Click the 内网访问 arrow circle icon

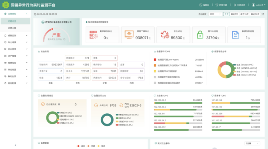[121, 105]
